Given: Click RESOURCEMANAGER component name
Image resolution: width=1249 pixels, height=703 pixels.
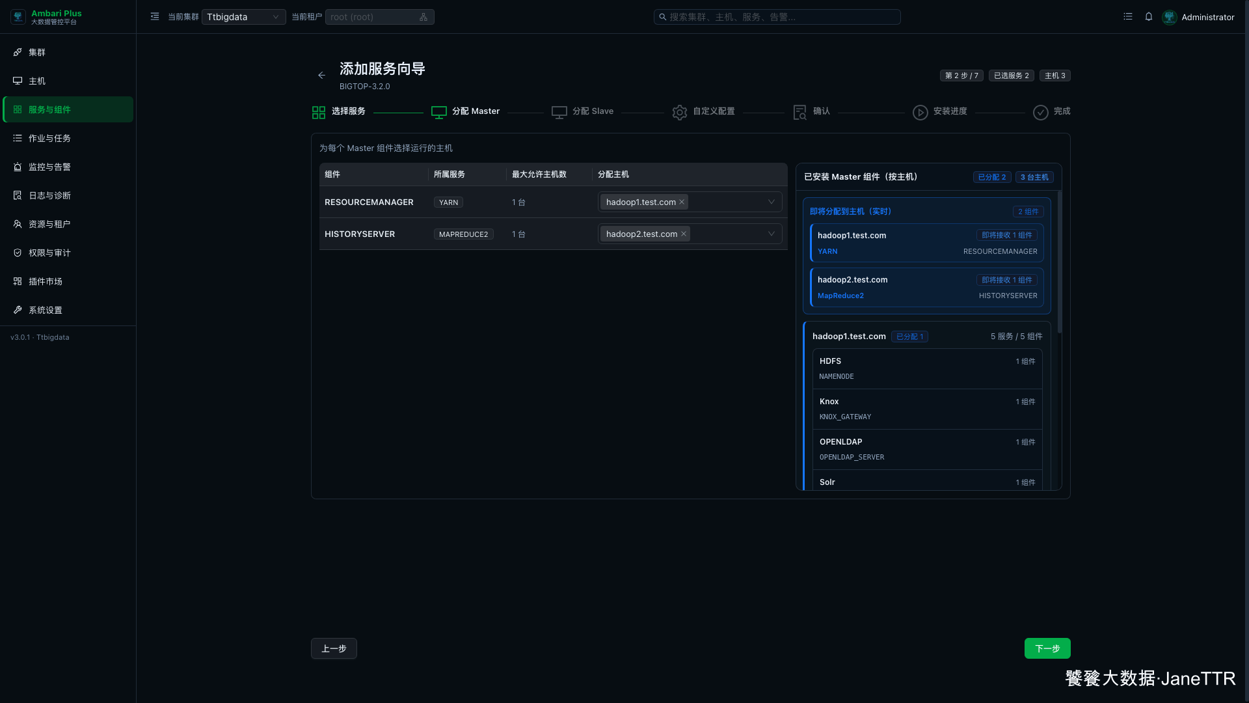Looking at the screenshot, I should click(x=369, y=202).
